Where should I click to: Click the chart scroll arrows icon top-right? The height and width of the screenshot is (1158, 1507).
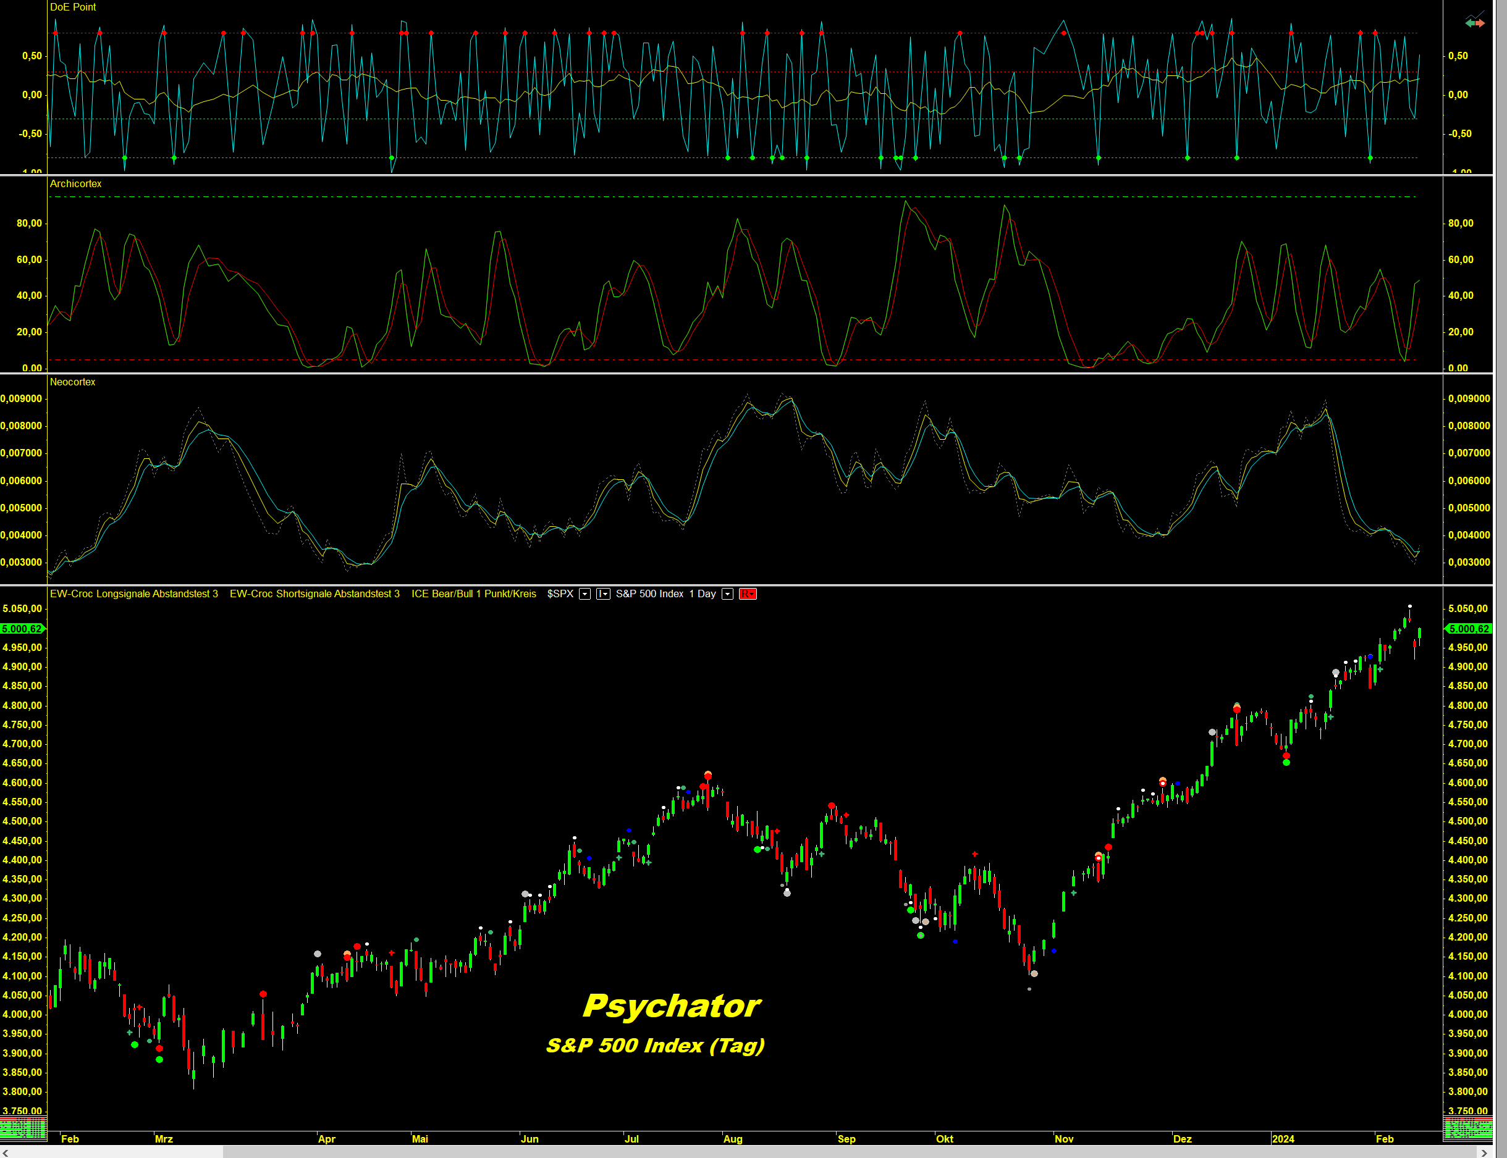[1475, 20]
